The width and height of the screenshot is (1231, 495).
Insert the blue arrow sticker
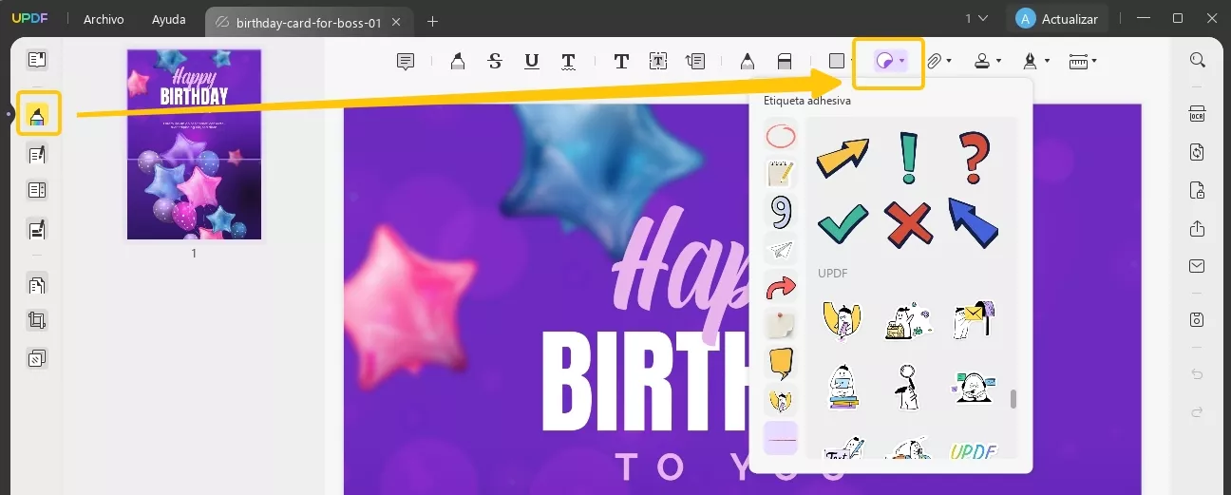coord(974,222)
